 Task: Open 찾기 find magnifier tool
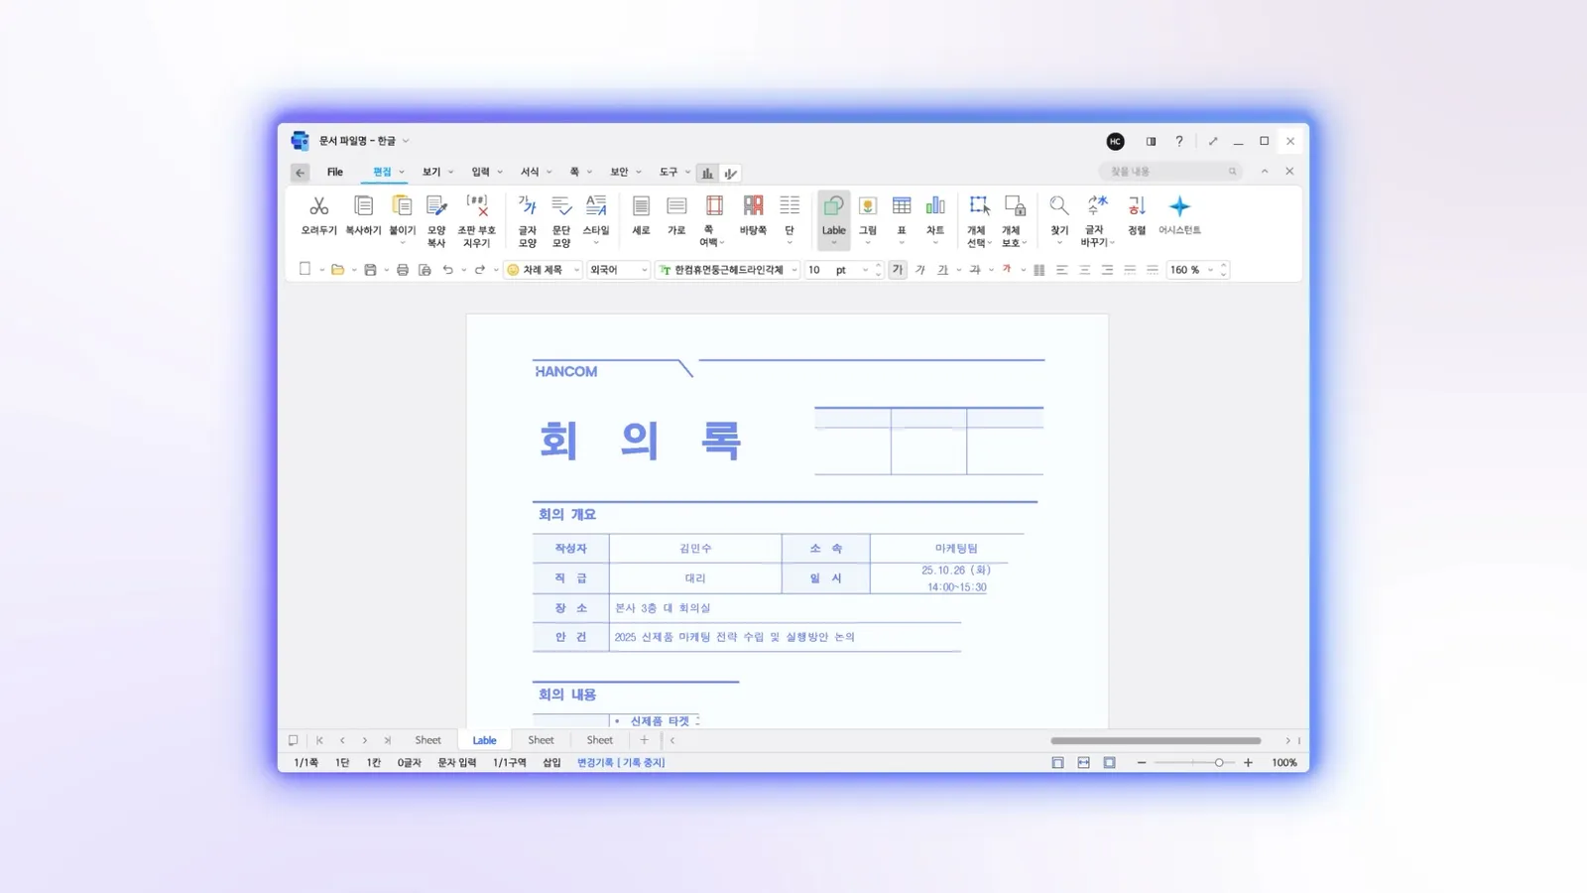pos(1059,205)
